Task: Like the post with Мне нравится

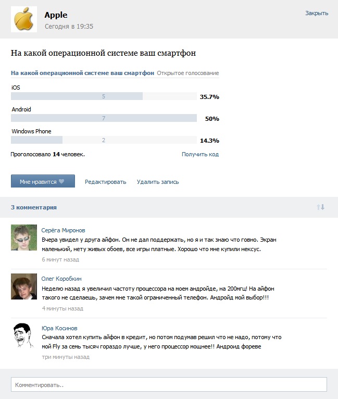Action: coord(43,181)
